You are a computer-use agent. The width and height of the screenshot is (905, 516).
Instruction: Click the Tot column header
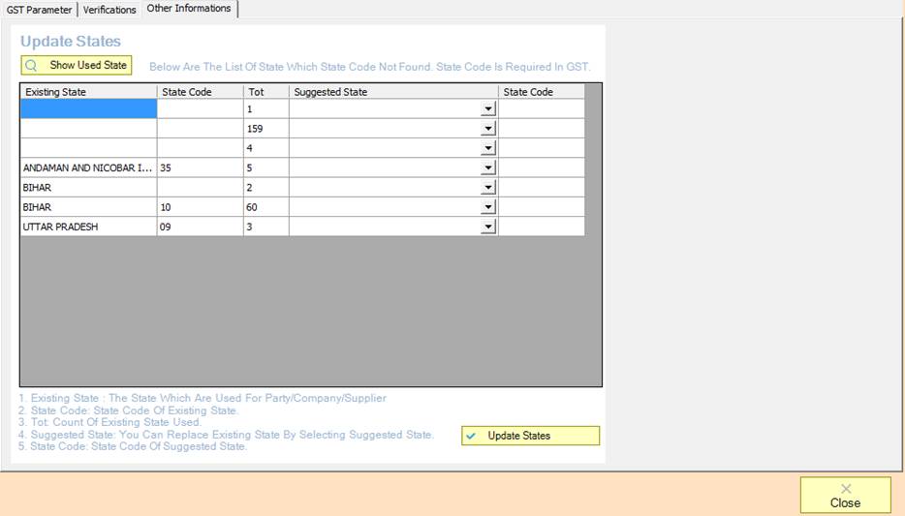(x=265, y=92)
